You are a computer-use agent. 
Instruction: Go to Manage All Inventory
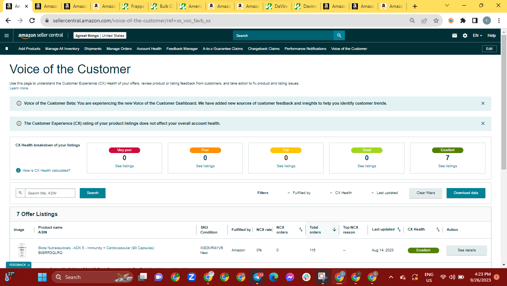pos(62,49)
